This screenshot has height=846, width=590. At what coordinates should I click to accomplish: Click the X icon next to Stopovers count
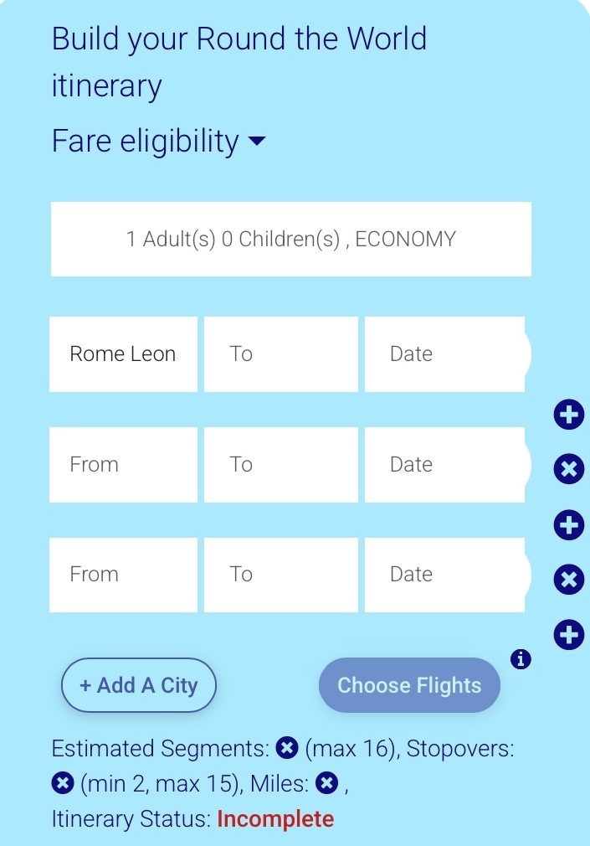pos(62,783)
